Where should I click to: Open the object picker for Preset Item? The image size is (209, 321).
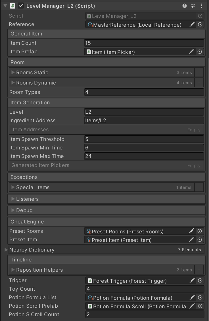(200, 240)
